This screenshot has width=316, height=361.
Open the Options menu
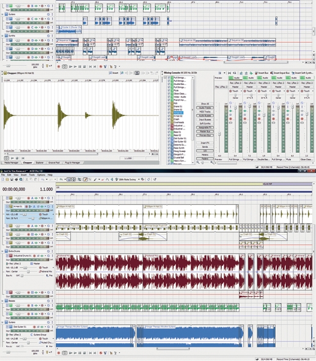pyautogui.click(x=41, y=175)
